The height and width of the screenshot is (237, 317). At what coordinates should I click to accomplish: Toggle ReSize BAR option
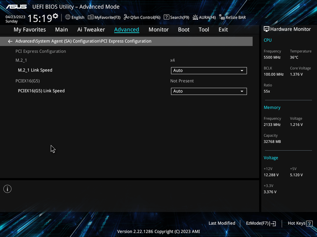pyautogui.click(x=232, y=17)
